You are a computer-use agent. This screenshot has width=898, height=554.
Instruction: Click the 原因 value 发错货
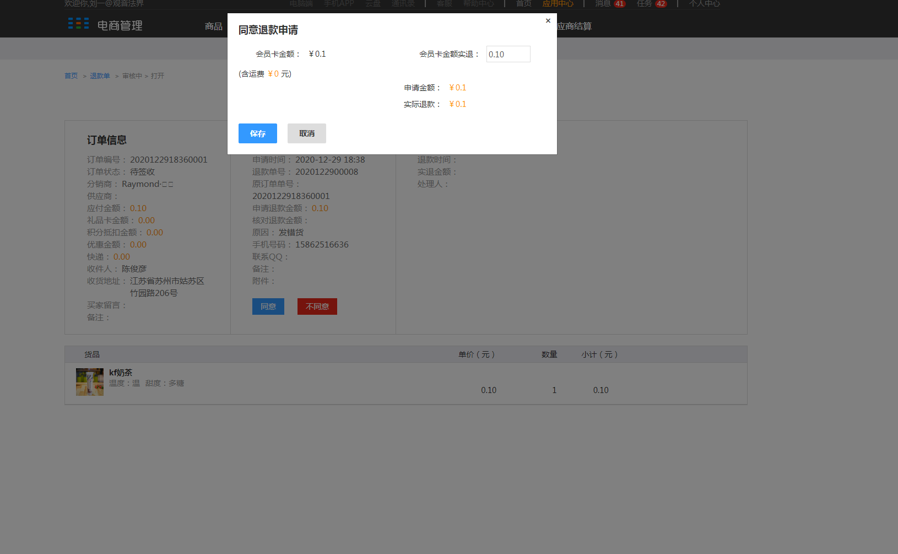click(291, 233)
